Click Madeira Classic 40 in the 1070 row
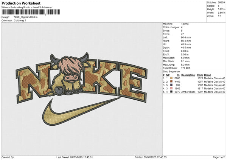The image size is (227, 160). tap(215, 78)
